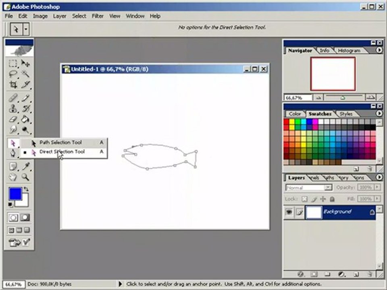Open the tool preset picker arrow
The width and height of the screenshot is (387, 290).
click(x=26, y=29)
